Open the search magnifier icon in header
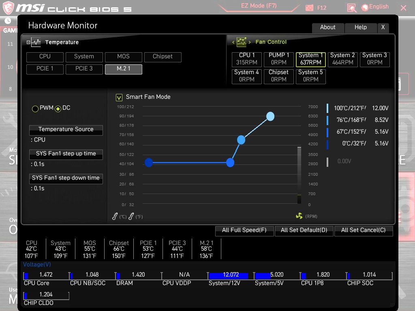Image resolution: width=415 pixels, height=311 pixels. 351,8
